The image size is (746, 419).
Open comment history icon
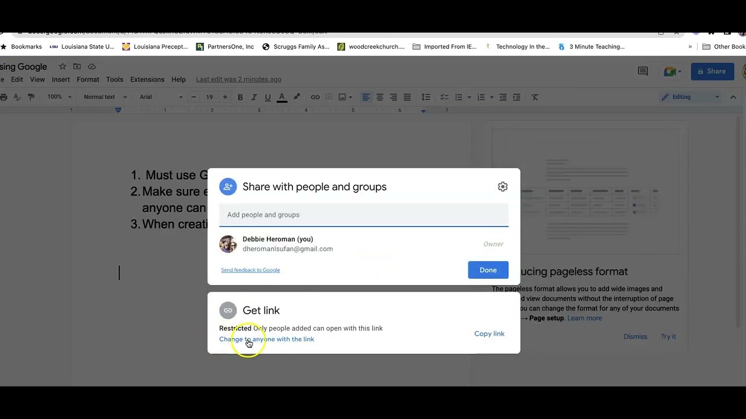(643, 72)
